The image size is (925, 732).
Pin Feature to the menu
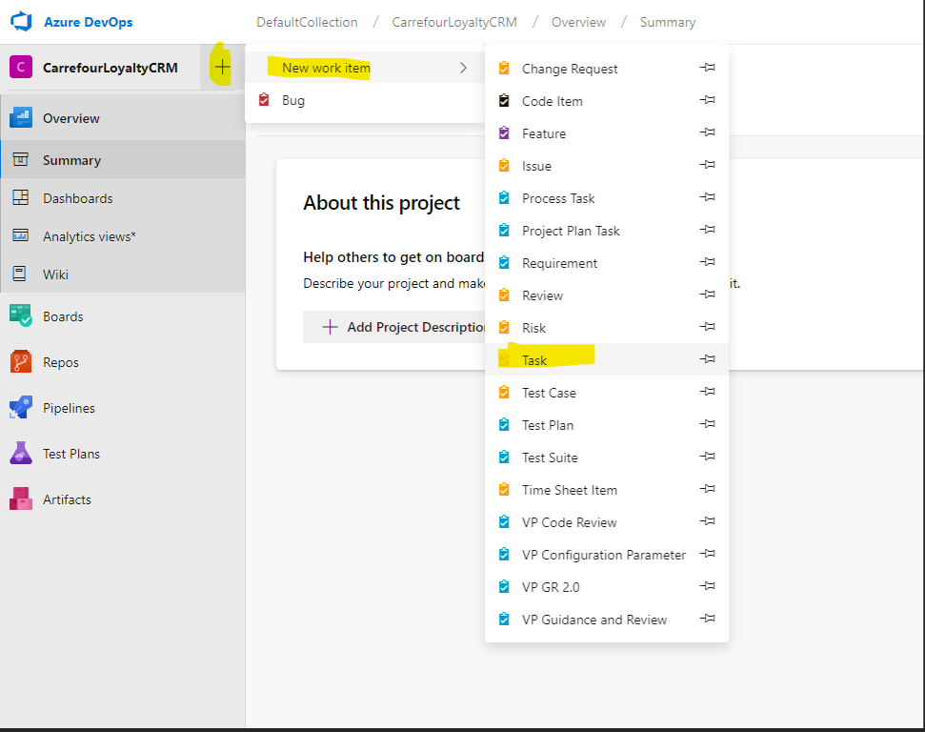point(707,132)
